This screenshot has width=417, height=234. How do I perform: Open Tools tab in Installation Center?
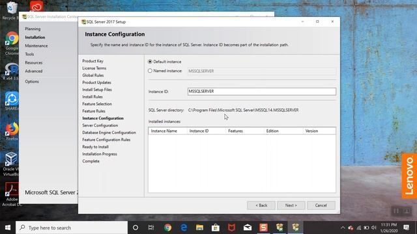click(29, 54)
